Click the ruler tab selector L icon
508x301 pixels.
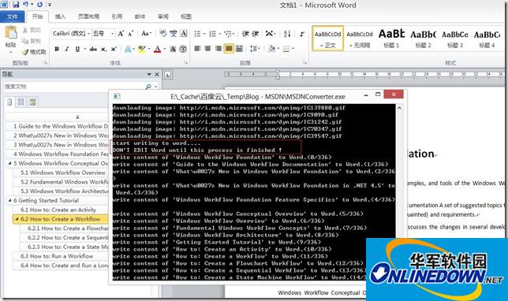pos(167,74)
